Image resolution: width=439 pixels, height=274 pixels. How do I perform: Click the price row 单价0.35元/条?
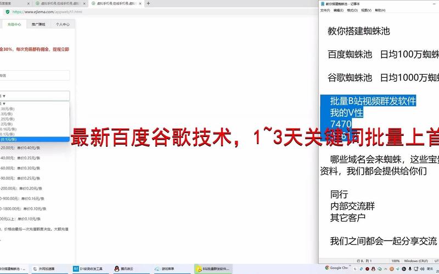coord(20,158)
